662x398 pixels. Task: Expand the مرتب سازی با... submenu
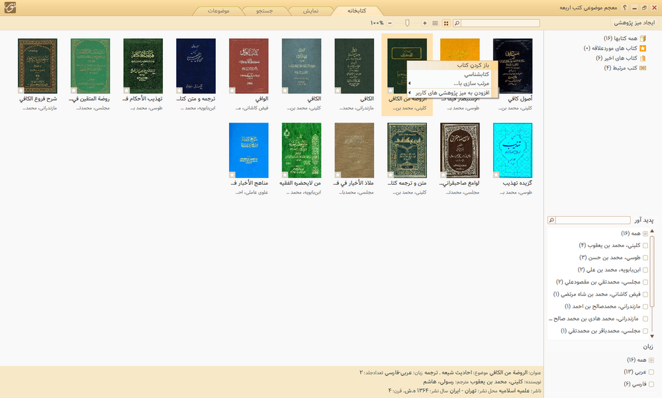tap(452, 83)
